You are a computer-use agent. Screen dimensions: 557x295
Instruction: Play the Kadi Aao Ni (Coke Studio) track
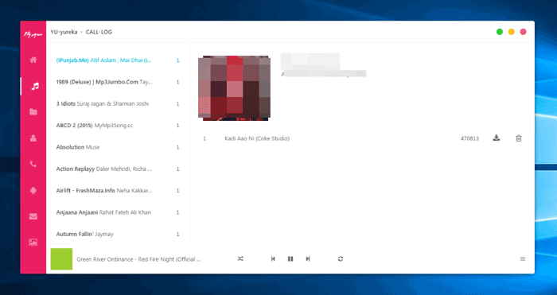[257, 138]
